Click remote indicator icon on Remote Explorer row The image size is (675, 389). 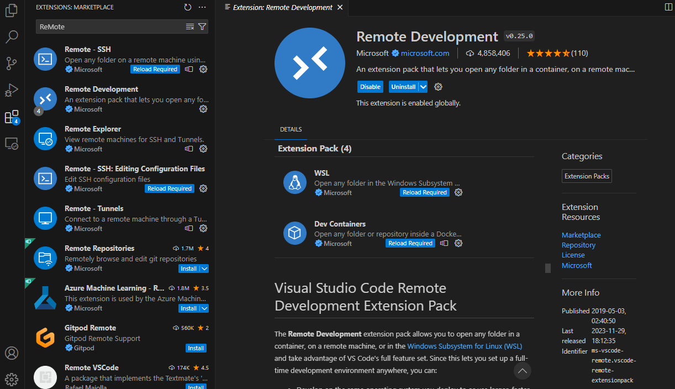coord(189,149)
